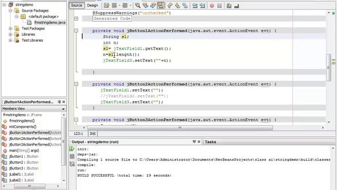Click the 123:1 cursor position status
This screenshot has width=337, height=190.
click(78, 134)
